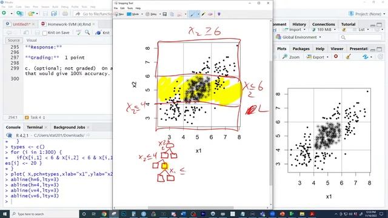Screen dimensions: 388x218
Task: Click the Edit with Paint 3D icon
Action: (219, 14)
